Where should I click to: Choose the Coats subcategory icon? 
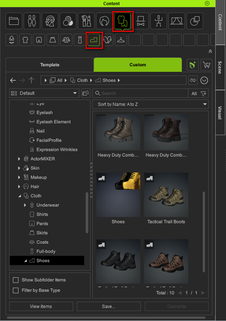pos(67,40)
